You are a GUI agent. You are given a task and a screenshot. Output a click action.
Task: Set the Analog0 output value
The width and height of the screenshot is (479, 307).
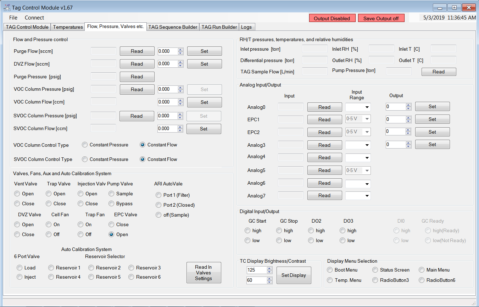coord(433,106)
